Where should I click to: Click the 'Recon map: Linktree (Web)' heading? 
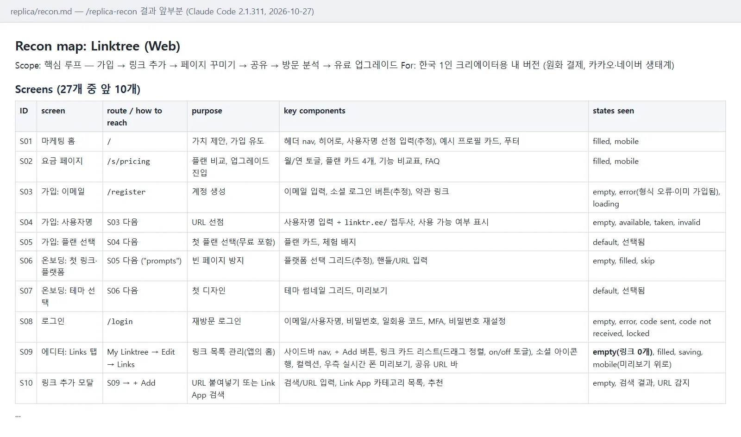pyautogui.click(x=98, y=46)
